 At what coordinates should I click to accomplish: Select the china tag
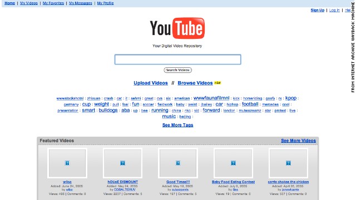click(176, 111)
